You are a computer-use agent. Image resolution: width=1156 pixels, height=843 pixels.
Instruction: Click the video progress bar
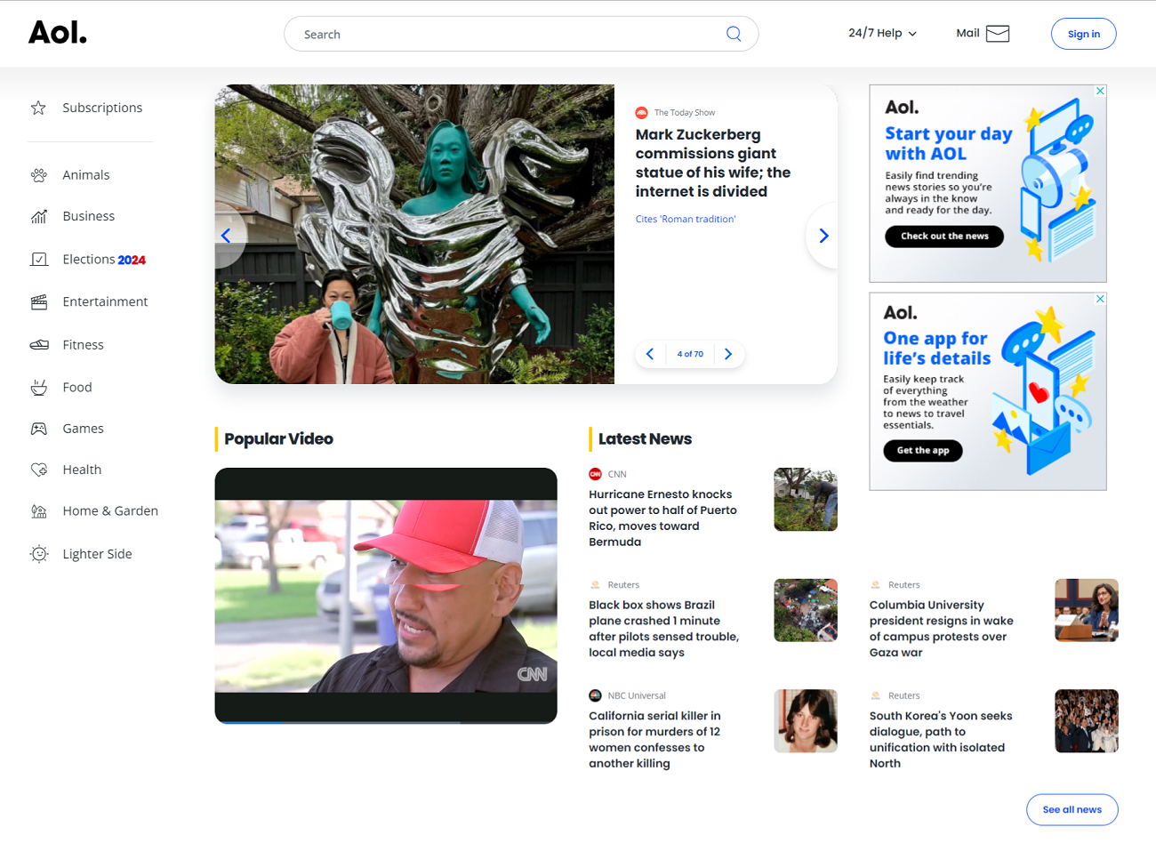[x=386, y=721]
